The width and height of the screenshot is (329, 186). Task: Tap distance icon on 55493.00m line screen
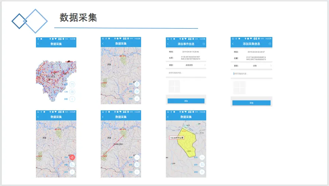(137, 157)
